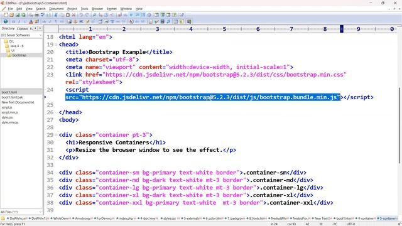Viewport: 402px width, 226px height.
Task: Click the column marker on the ruler
Action: click(x=342, y=29)
